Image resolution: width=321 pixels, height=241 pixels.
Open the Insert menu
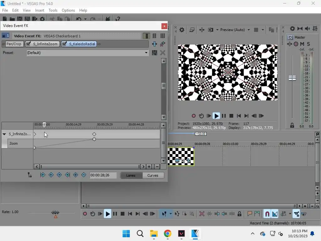(x=39, y=10)
